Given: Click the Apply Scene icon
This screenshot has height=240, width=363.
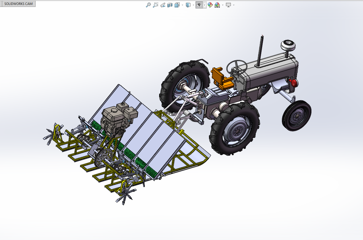Looking at the screenshot, I should [217, 5].
